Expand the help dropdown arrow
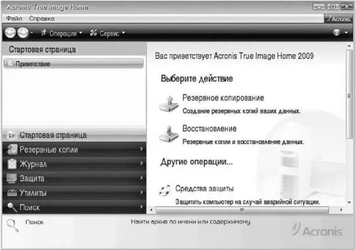This screenshot has height=250, width=356. pyautogui.click(x=346, y=33)
